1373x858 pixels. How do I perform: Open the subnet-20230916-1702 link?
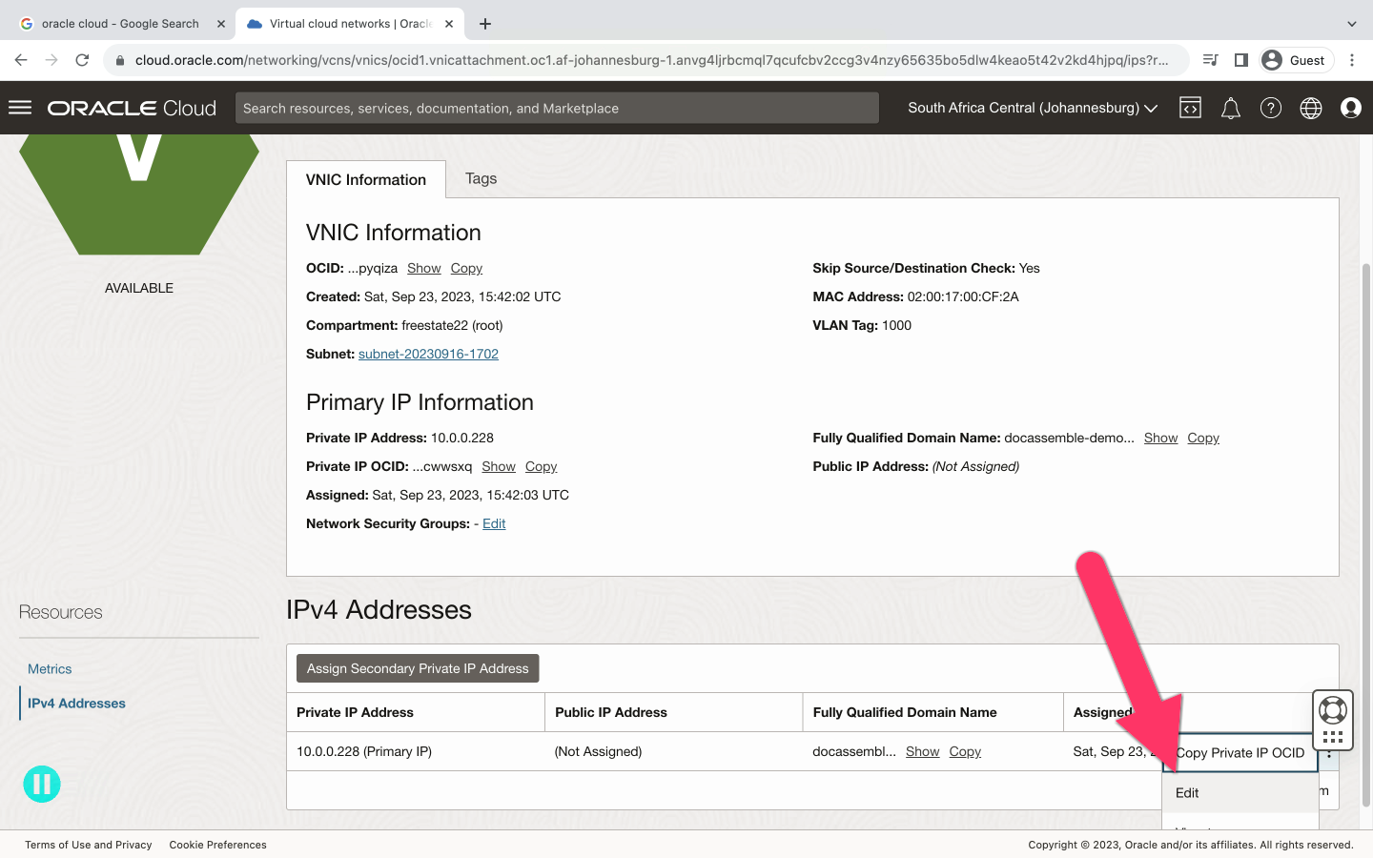(x=428, y=354)
